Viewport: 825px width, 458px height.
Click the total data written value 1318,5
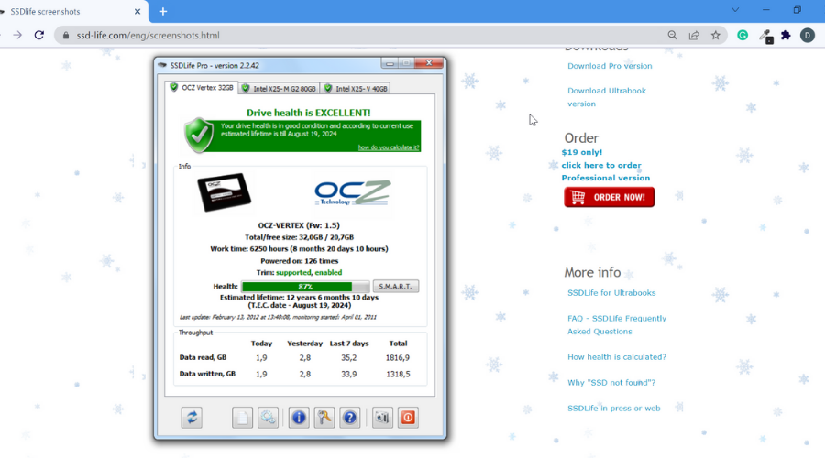tap(397, 374)
